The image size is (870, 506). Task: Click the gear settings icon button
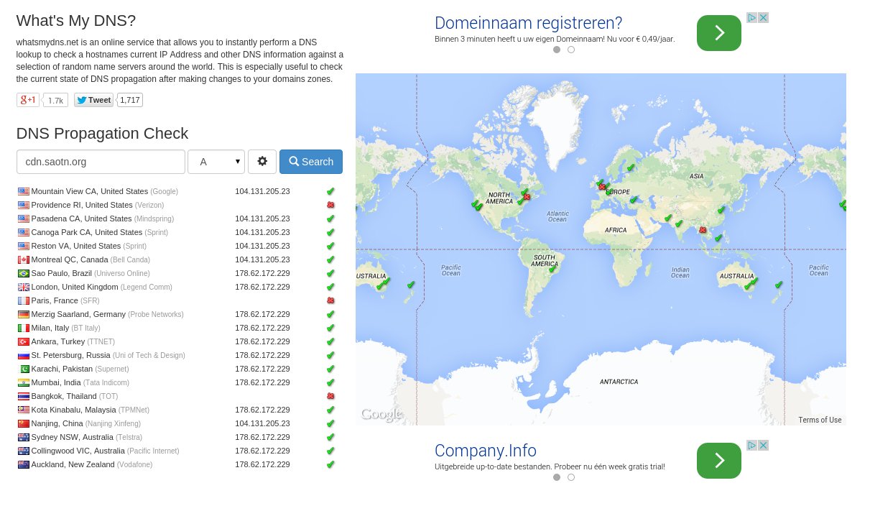[x=262, y=162]
